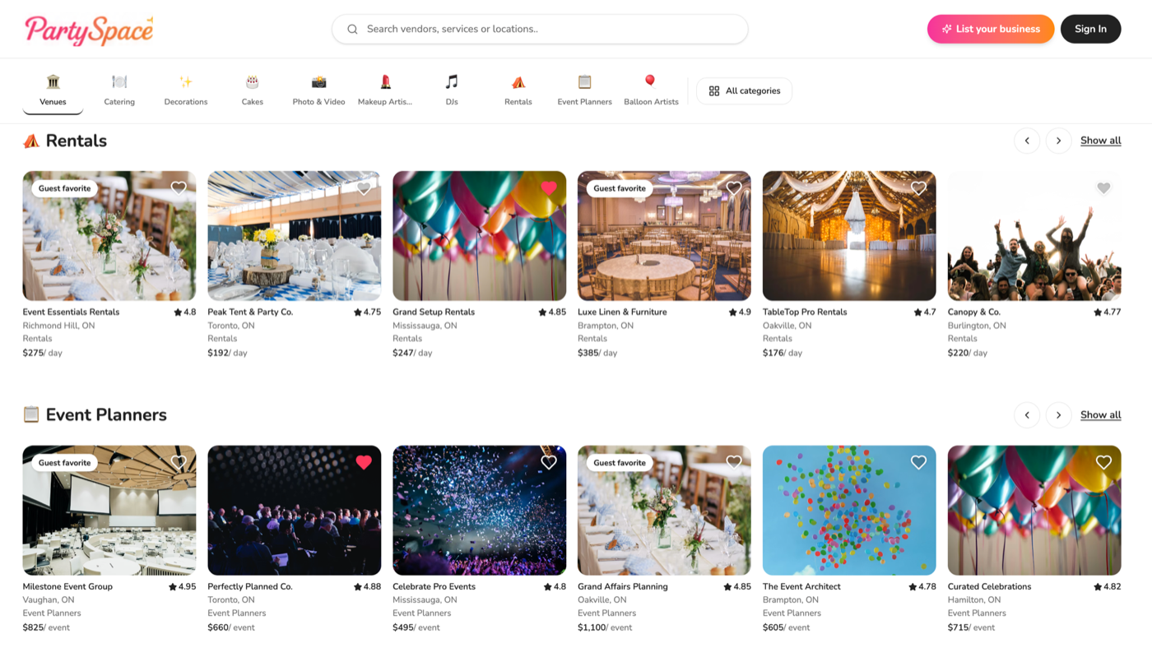Click the PartySpace logo
The width and height of the screenshot is (1152, 657).
(89, 30)
